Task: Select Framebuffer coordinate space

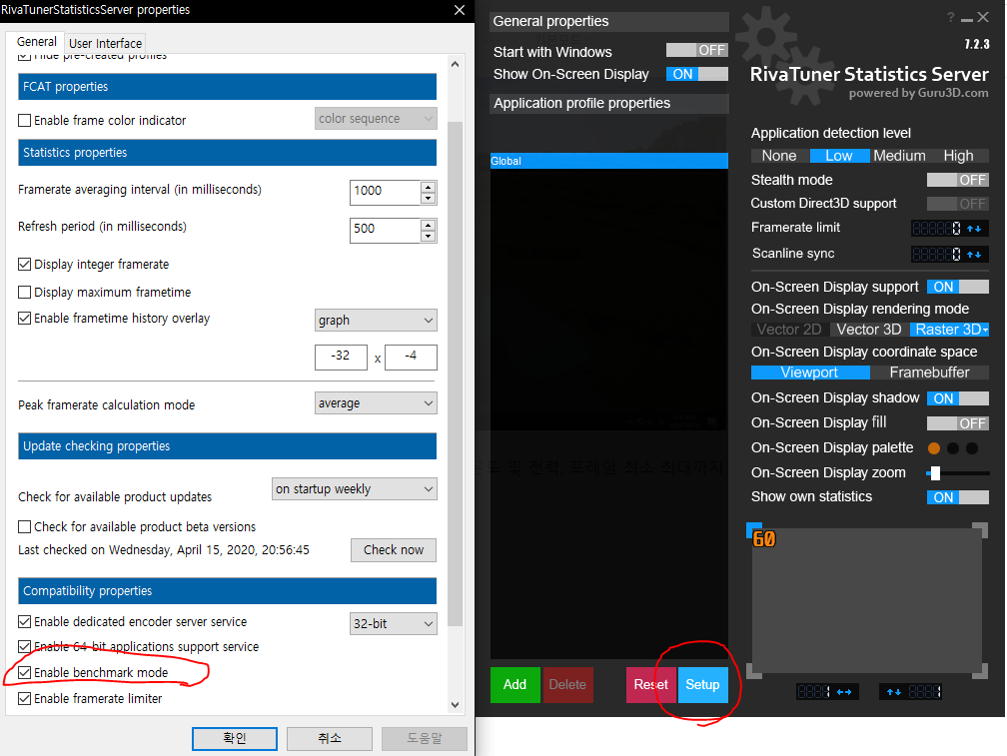Action: [x=929, y=373]
